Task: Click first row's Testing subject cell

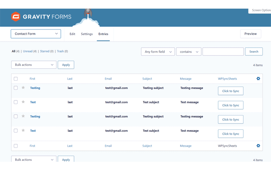Action: click(x=153, y=88)
